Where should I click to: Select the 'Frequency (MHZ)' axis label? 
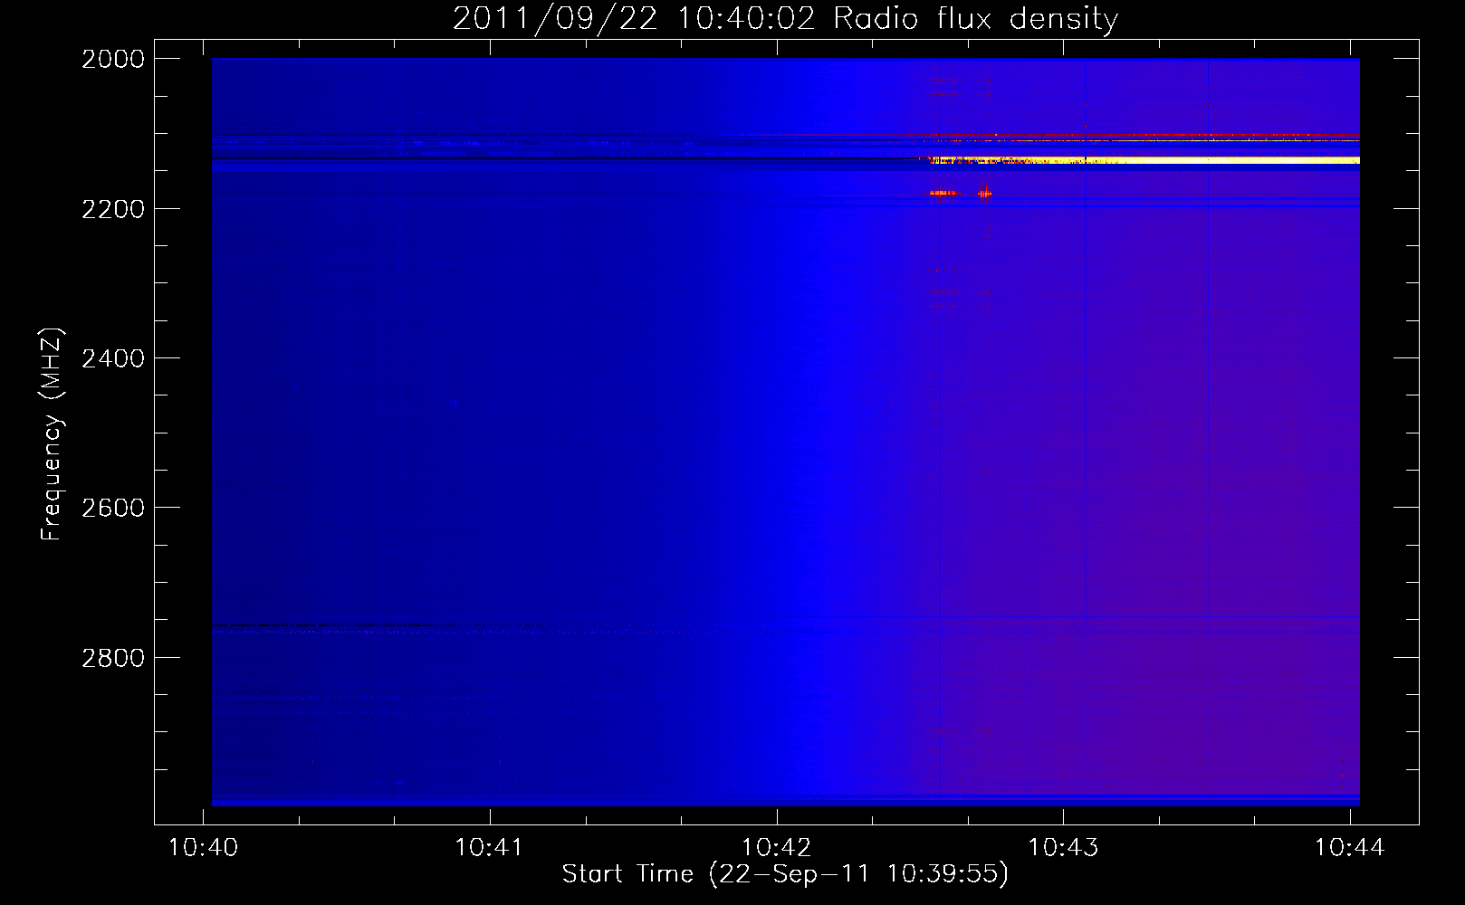[52, 434]
